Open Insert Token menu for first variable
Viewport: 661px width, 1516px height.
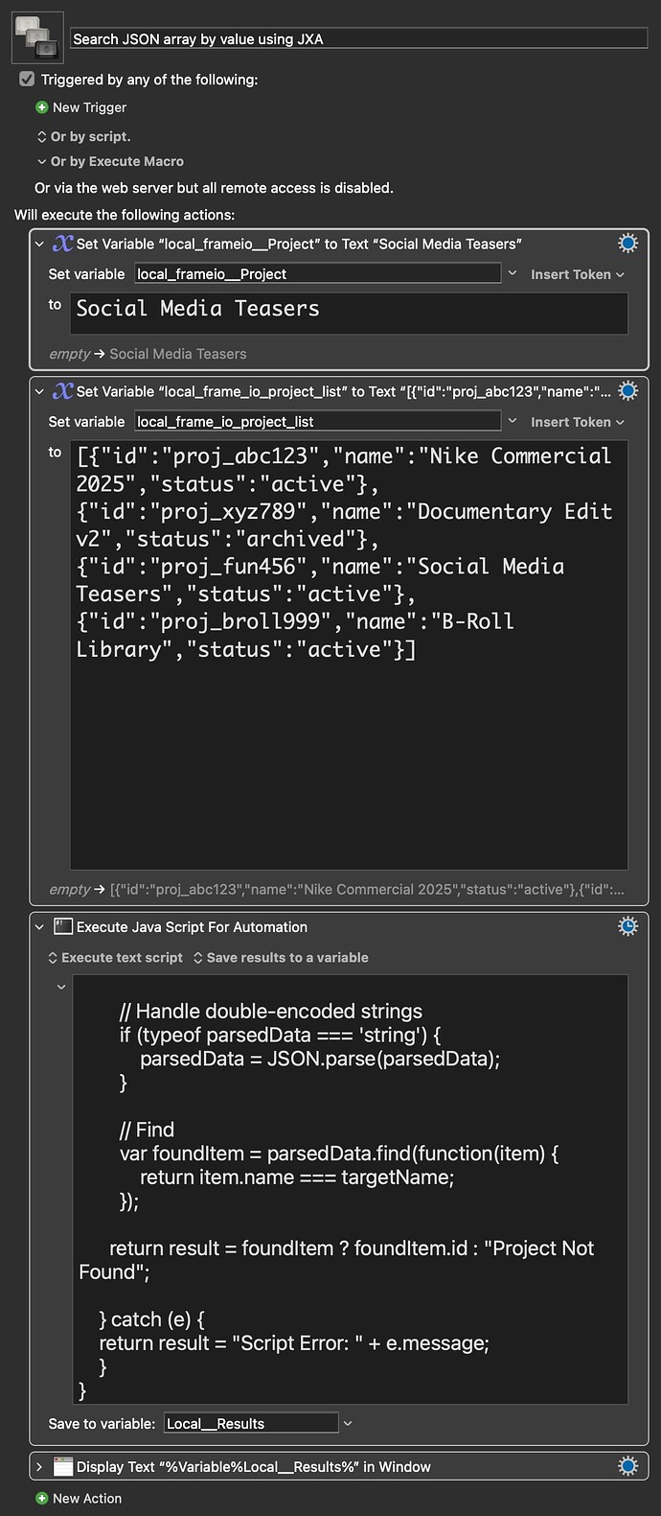click(577, 274)
